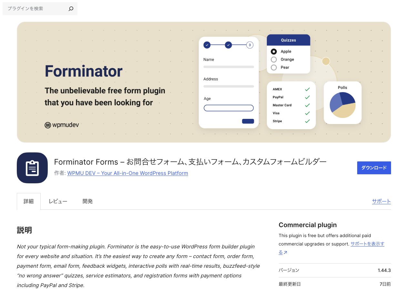Click the wpmudev logo in banner
This screenshot has height=289, width=413.
click(x=62, y=125)
